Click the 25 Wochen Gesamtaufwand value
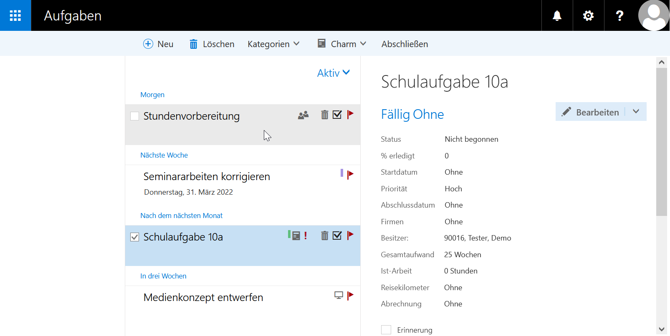 click(x=463, y=255)
